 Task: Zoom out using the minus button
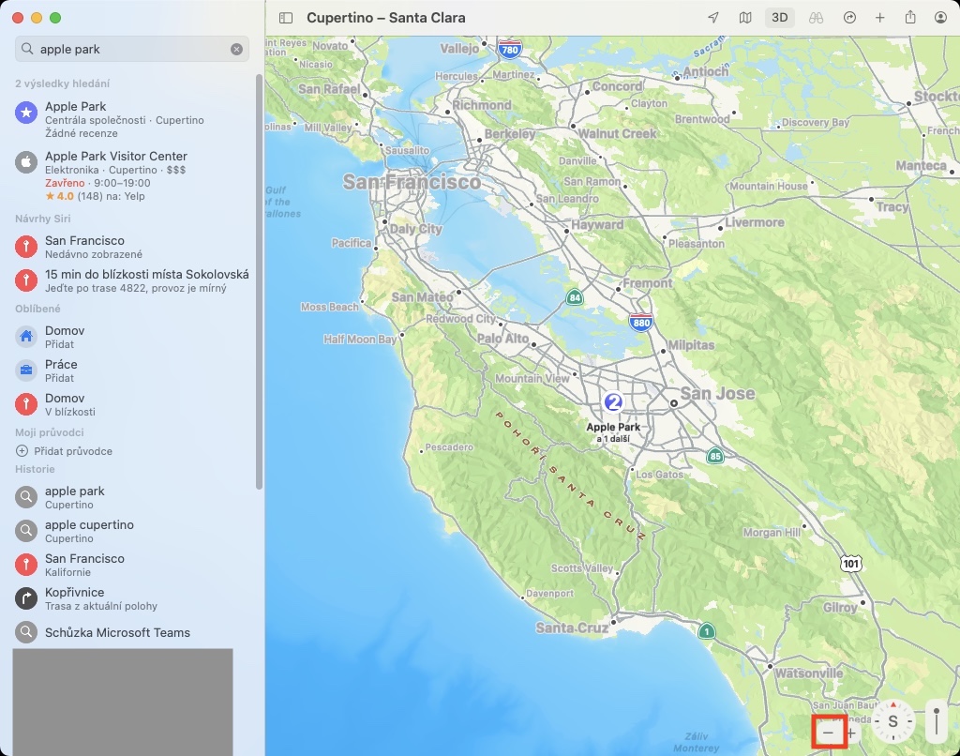(x=828, y=732)
